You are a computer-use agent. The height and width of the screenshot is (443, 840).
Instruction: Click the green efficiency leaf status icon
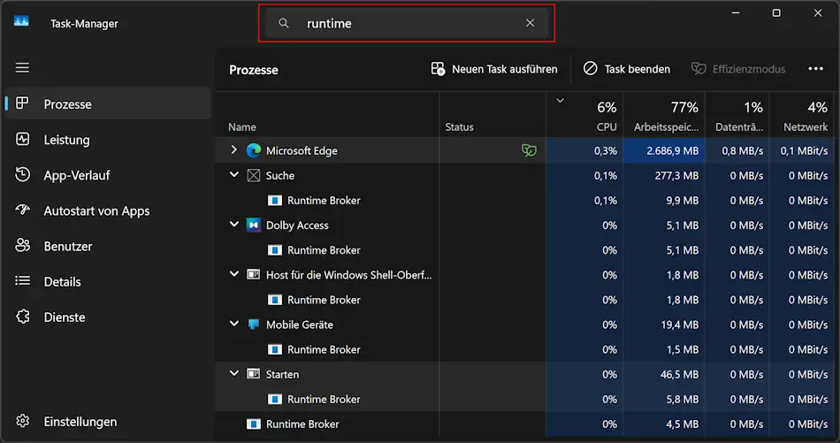click(x=529, y=151)
